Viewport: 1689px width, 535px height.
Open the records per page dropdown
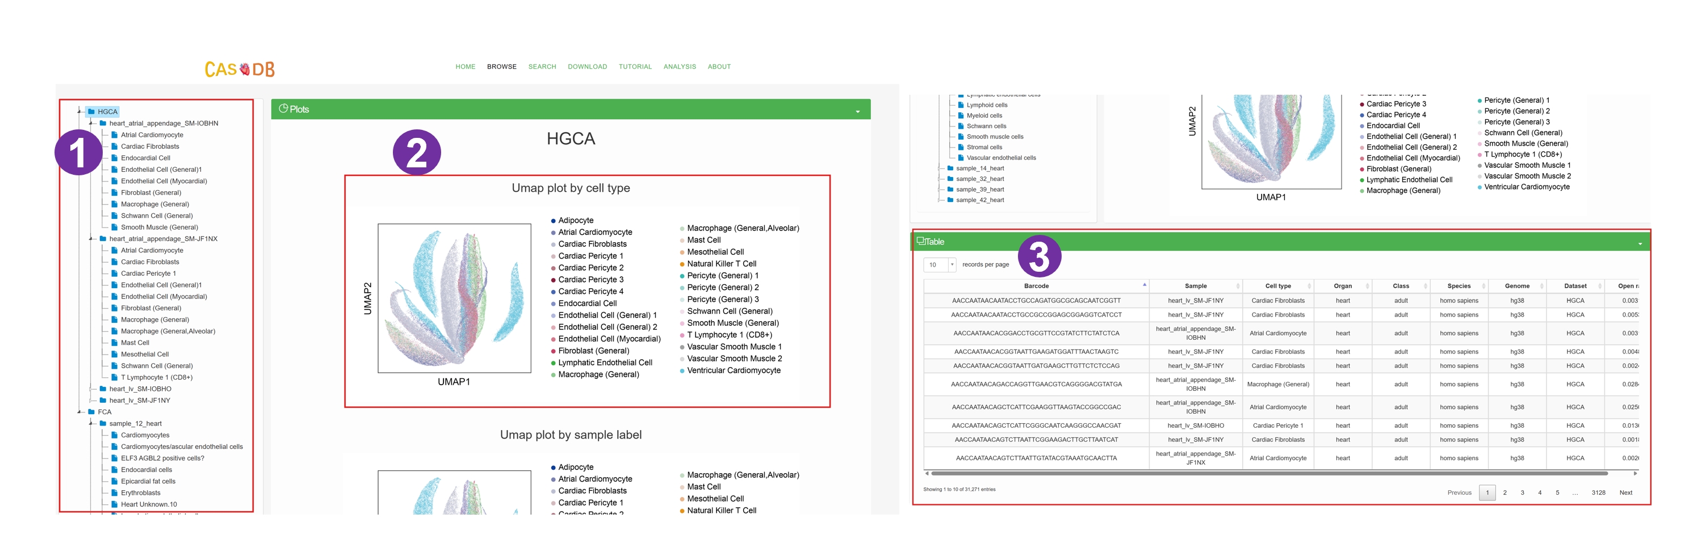tap(940, 264)
